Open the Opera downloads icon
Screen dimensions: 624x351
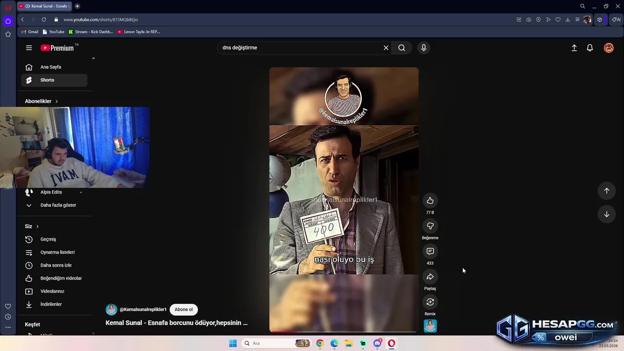pyautogui.click(x=567, y=19)
